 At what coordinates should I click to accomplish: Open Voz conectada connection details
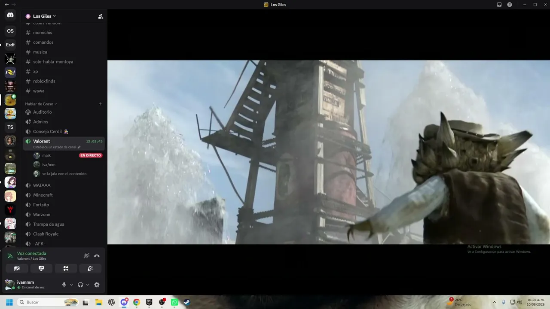31,253
